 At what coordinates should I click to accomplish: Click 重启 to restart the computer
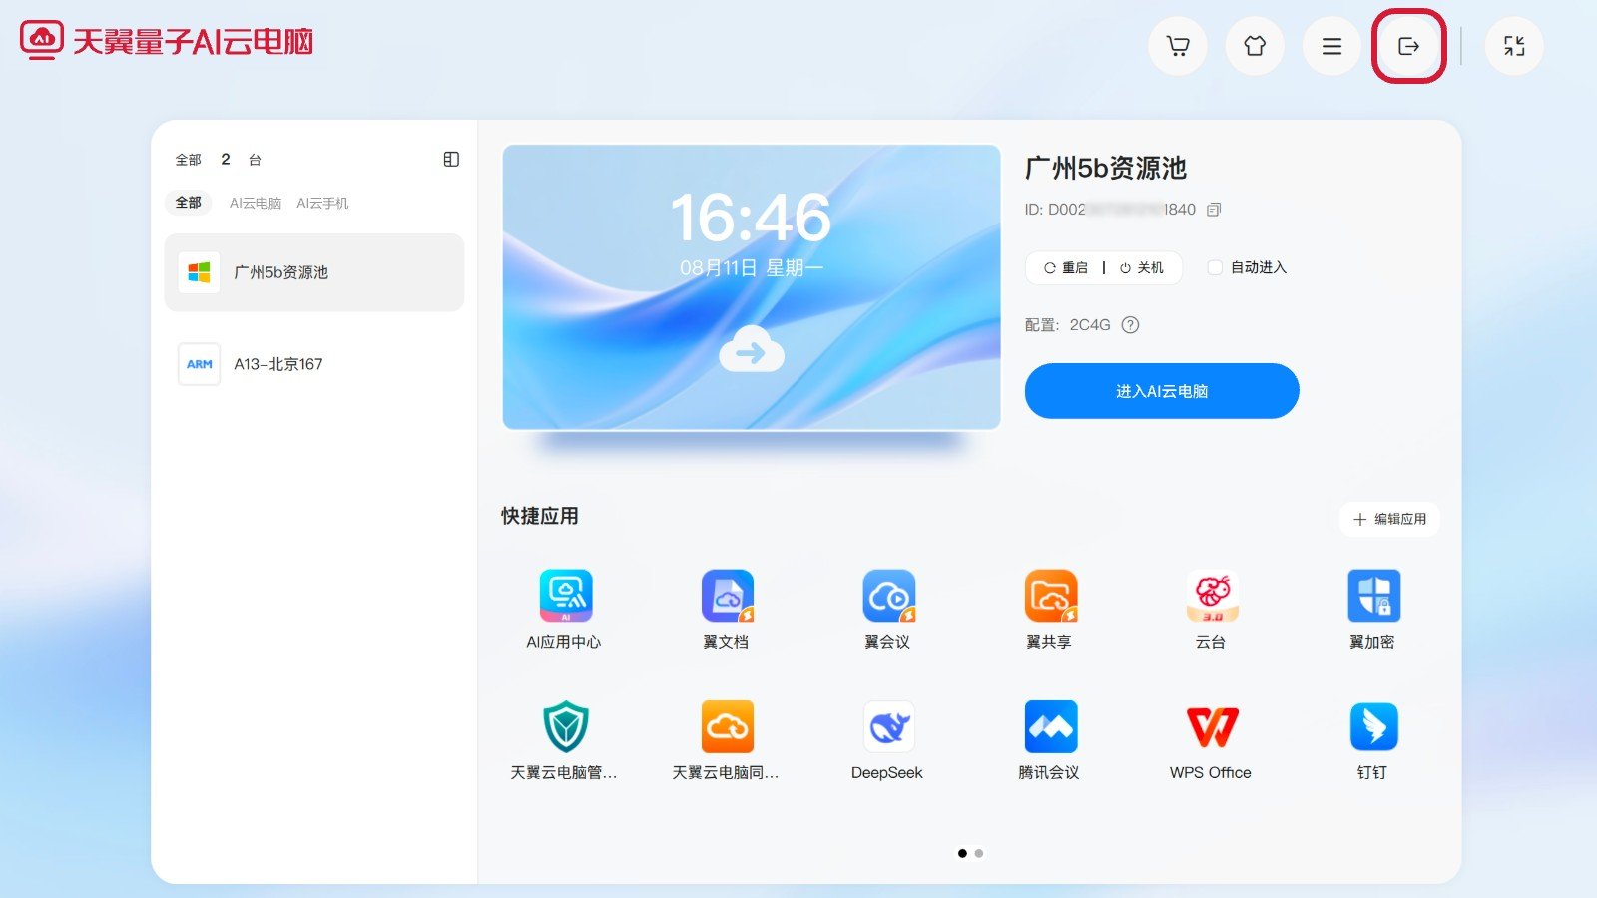1066,268
